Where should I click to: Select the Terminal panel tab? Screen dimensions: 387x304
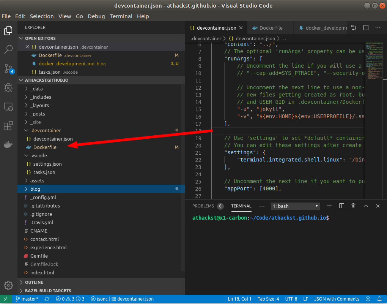click(x=241, y=206)
